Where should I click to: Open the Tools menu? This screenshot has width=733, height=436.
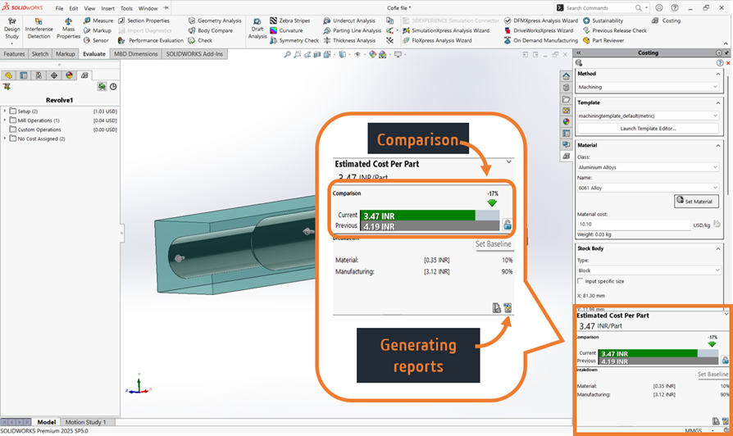(127, 8)
